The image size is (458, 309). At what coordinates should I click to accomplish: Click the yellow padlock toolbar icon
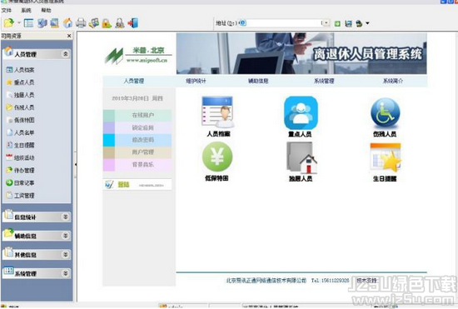[x=107, y=23]
